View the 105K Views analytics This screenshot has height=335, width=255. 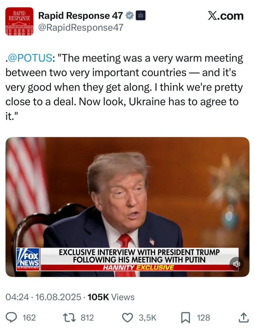111,297
